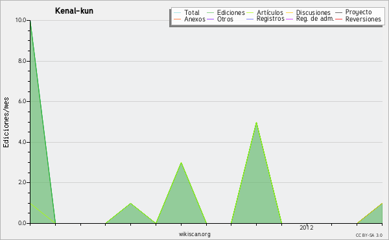Click the Total legend entry
Image resolution: width=389 pixels, height=240 pixels.
coord(187,12)
